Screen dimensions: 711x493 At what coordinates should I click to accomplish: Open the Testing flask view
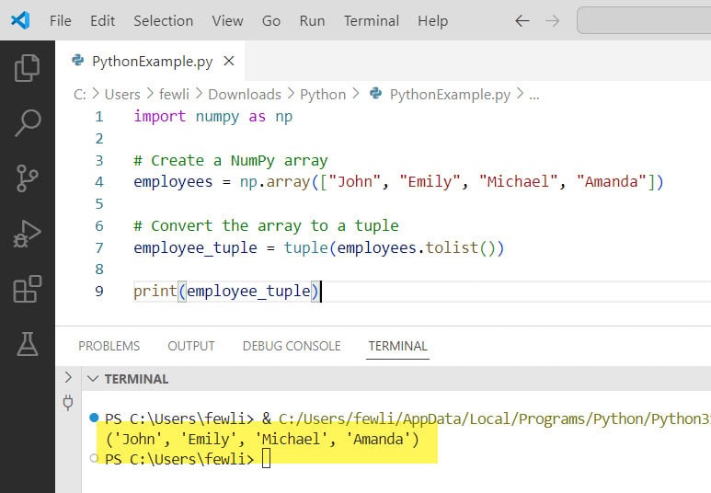coord(28,344)
